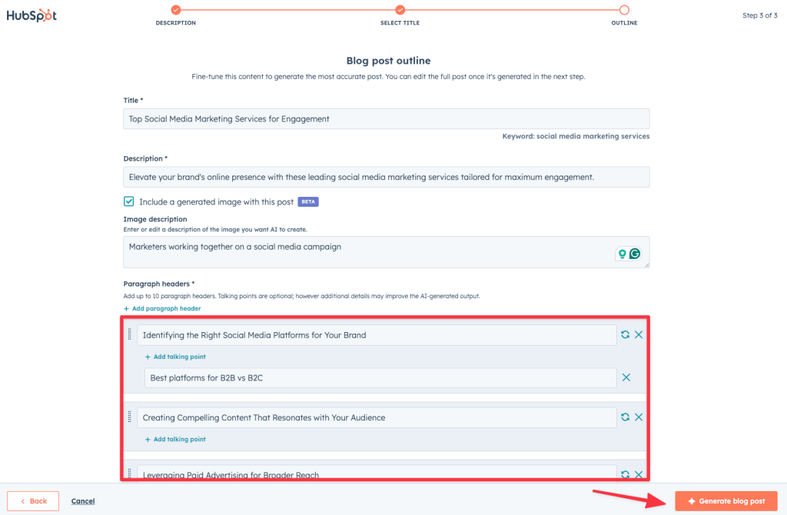Edit the Image description text area

point(387,252)
